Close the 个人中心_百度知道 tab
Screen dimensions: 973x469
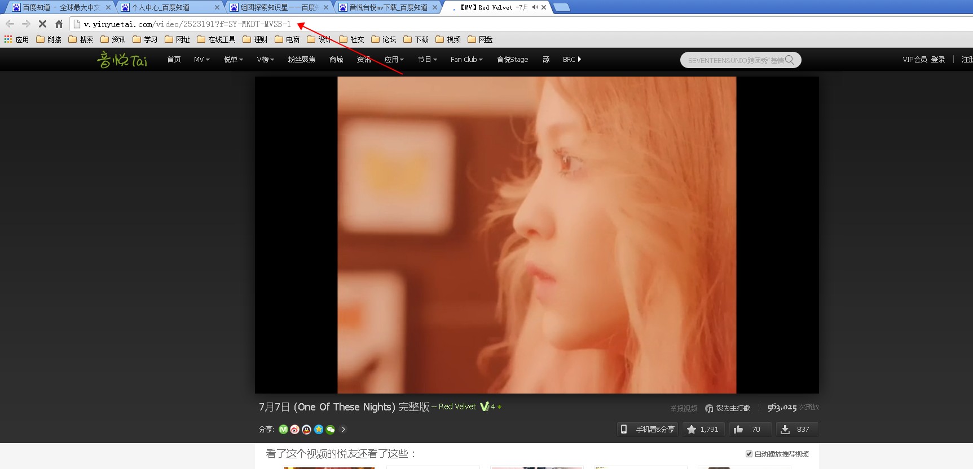coord(217,7)
